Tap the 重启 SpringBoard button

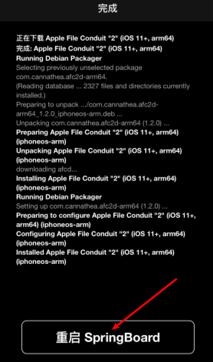click(x=108, y=337)
